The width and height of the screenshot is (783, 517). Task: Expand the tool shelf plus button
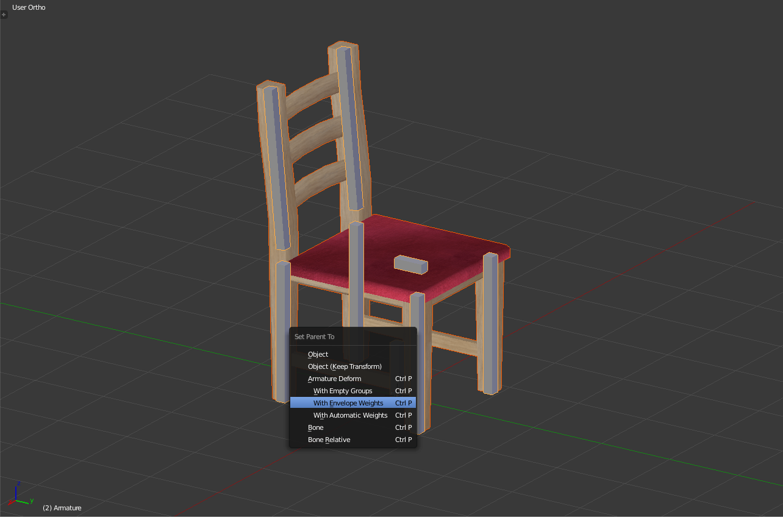[4, 14]
